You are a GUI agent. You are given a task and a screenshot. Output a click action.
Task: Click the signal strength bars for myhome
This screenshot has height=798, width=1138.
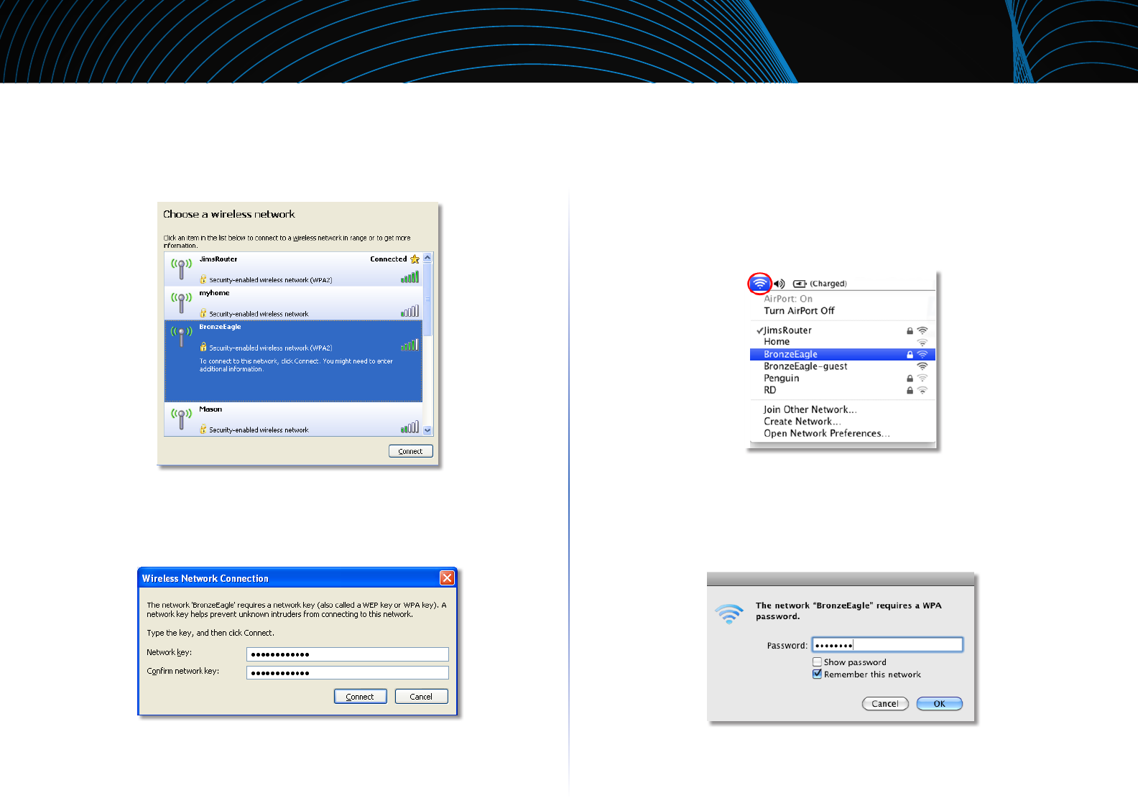[x=410, y=311]
